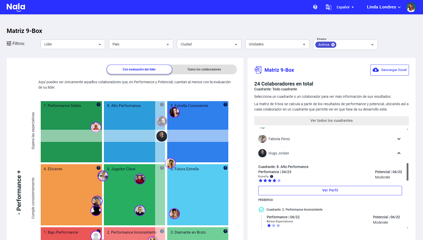Switch to 'Todos los colaboradores' tab
Viewport: 423px width, 240px height.
pos(204,69)
